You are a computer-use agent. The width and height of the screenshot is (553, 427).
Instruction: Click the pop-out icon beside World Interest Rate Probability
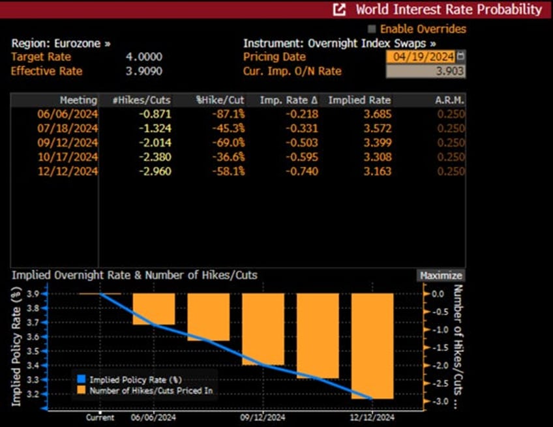coord(340,10)
